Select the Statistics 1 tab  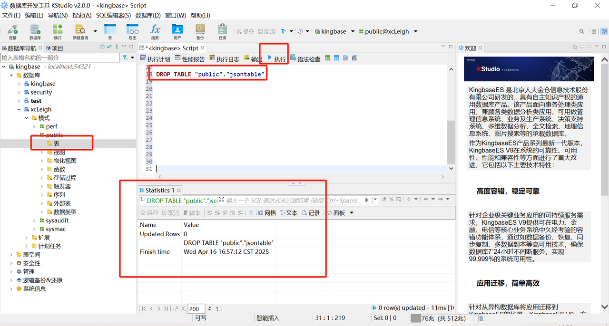tap(160, 190)
